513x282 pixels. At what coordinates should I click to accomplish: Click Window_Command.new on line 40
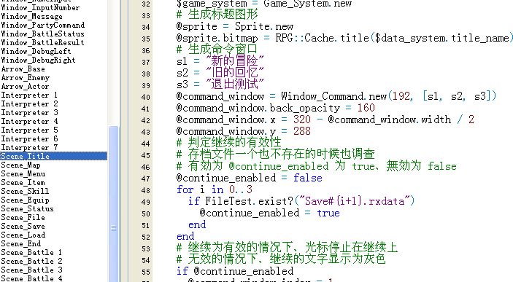333,96
